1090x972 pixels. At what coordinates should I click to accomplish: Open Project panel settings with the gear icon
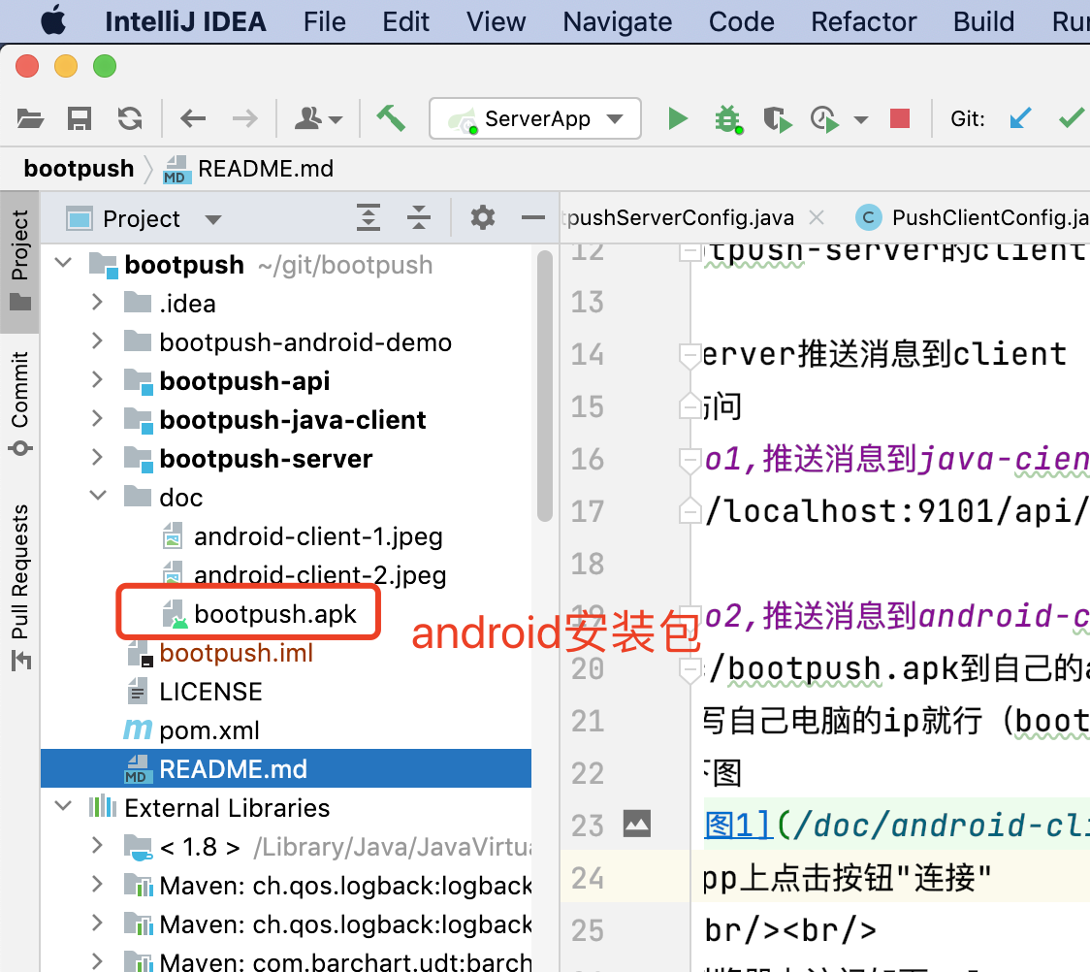coord(482,217)
